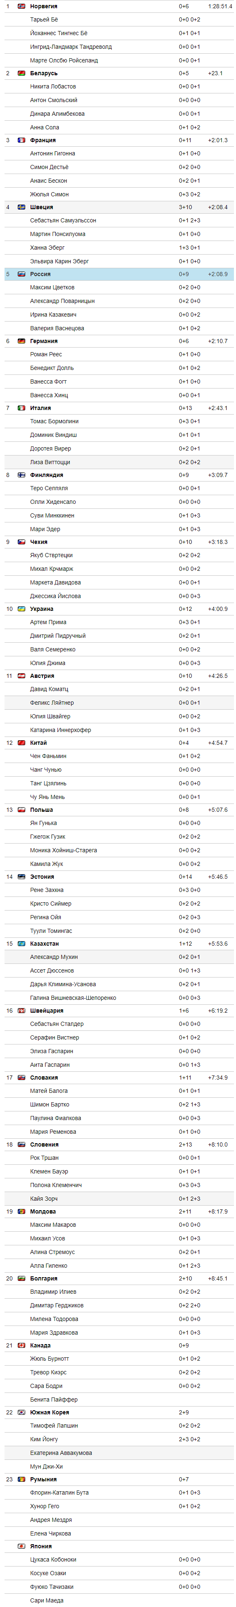Click the Canada flag icon

21,1346
